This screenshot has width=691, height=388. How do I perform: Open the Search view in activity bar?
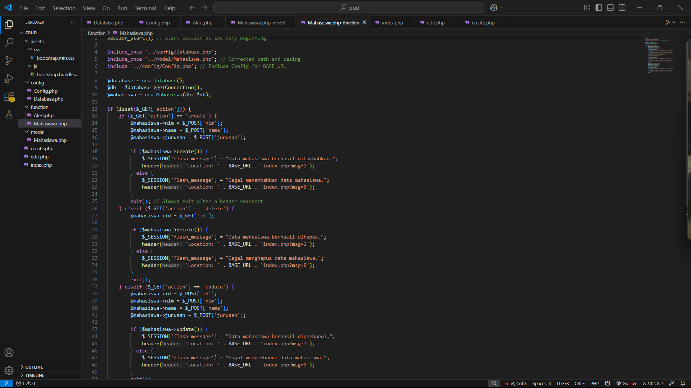[x=9, y=42]
